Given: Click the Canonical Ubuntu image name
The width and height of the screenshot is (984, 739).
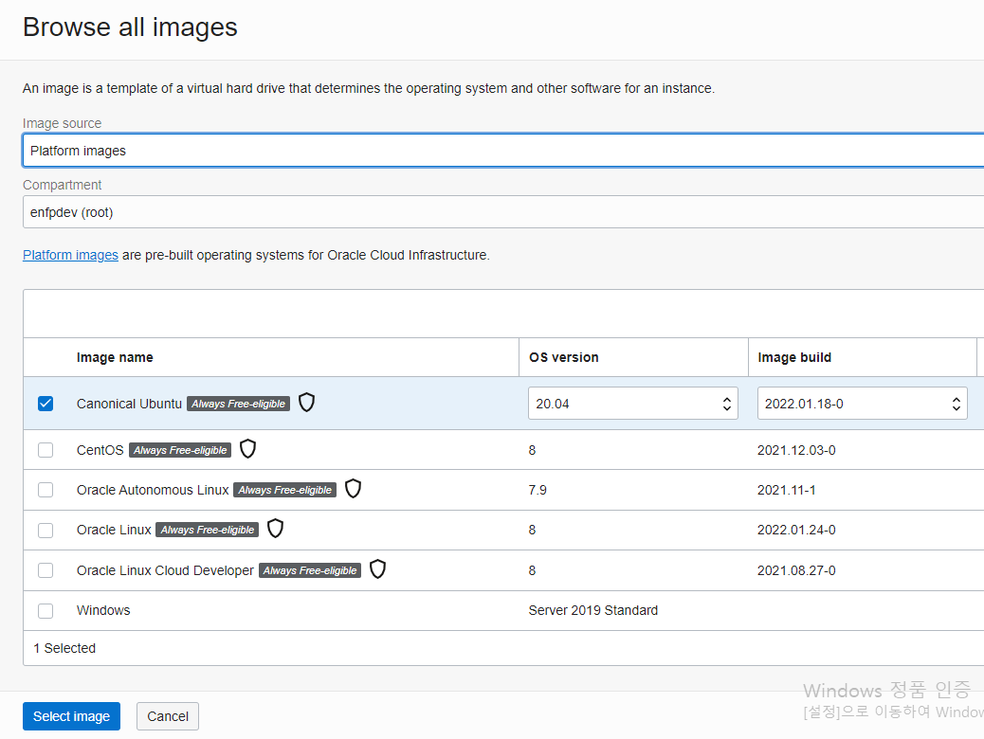Looking at the screenshot, I should click(129, 404).
